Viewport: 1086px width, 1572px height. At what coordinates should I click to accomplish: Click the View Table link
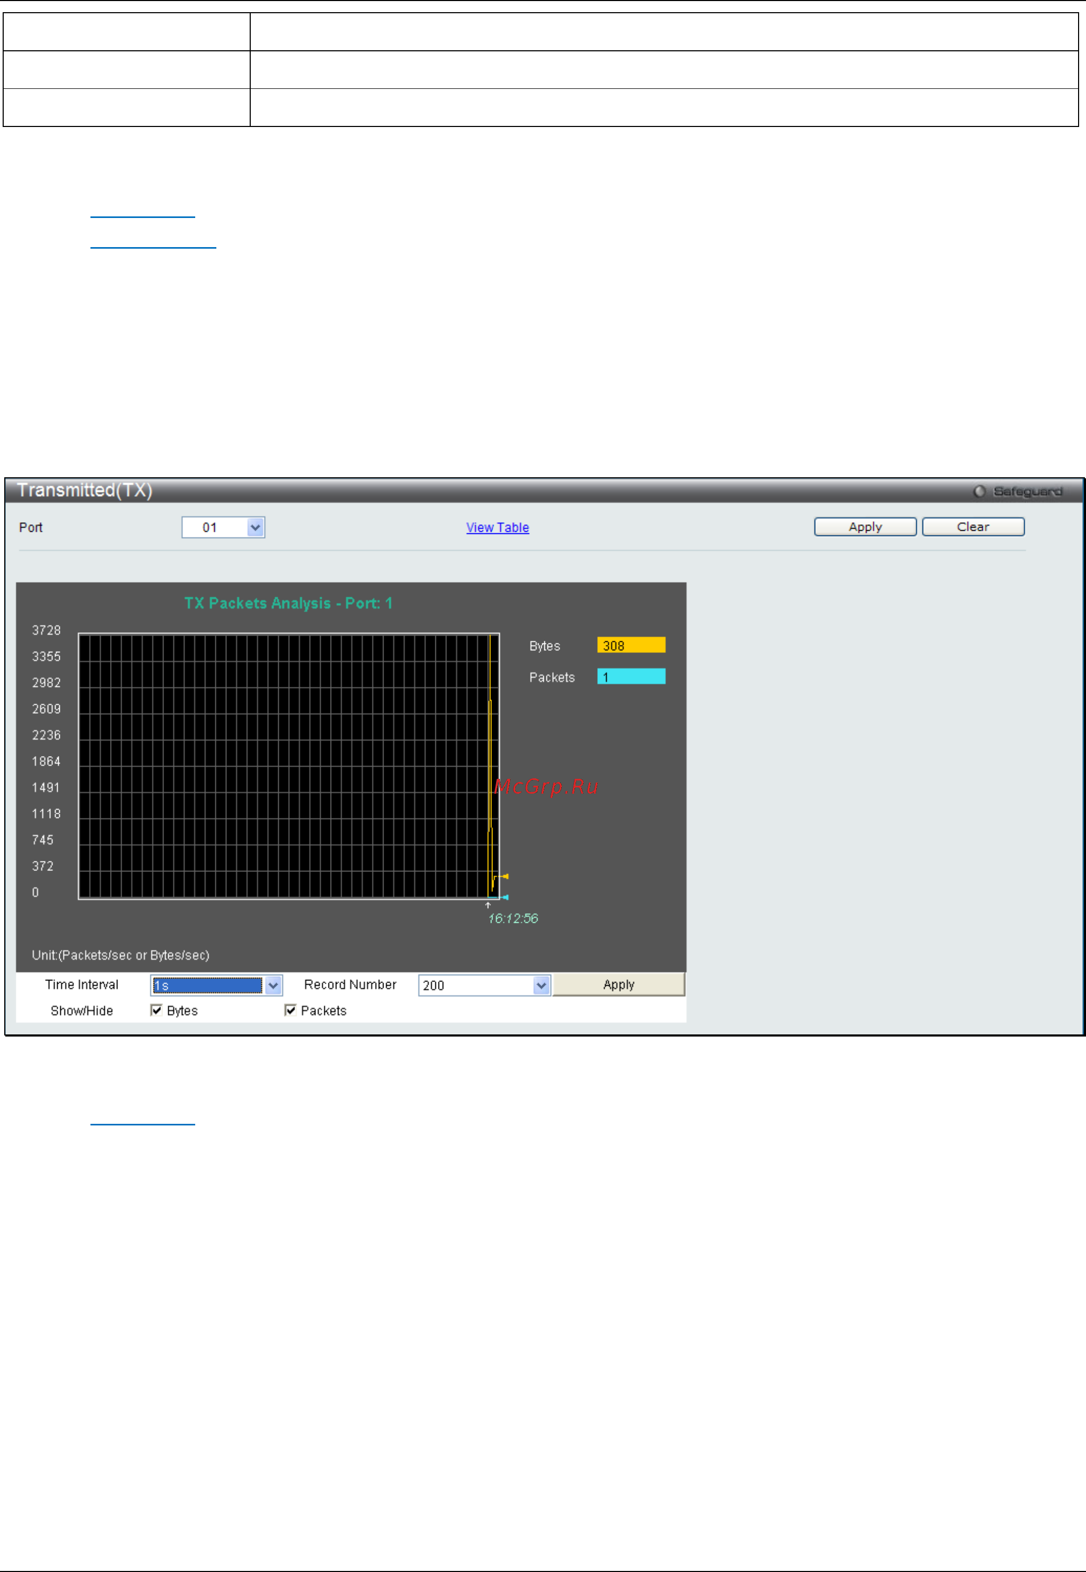(497, 528)
